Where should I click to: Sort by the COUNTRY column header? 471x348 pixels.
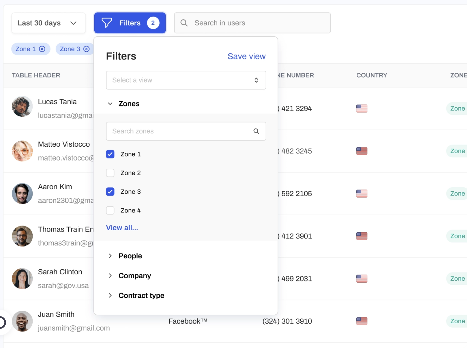[372, 75]
